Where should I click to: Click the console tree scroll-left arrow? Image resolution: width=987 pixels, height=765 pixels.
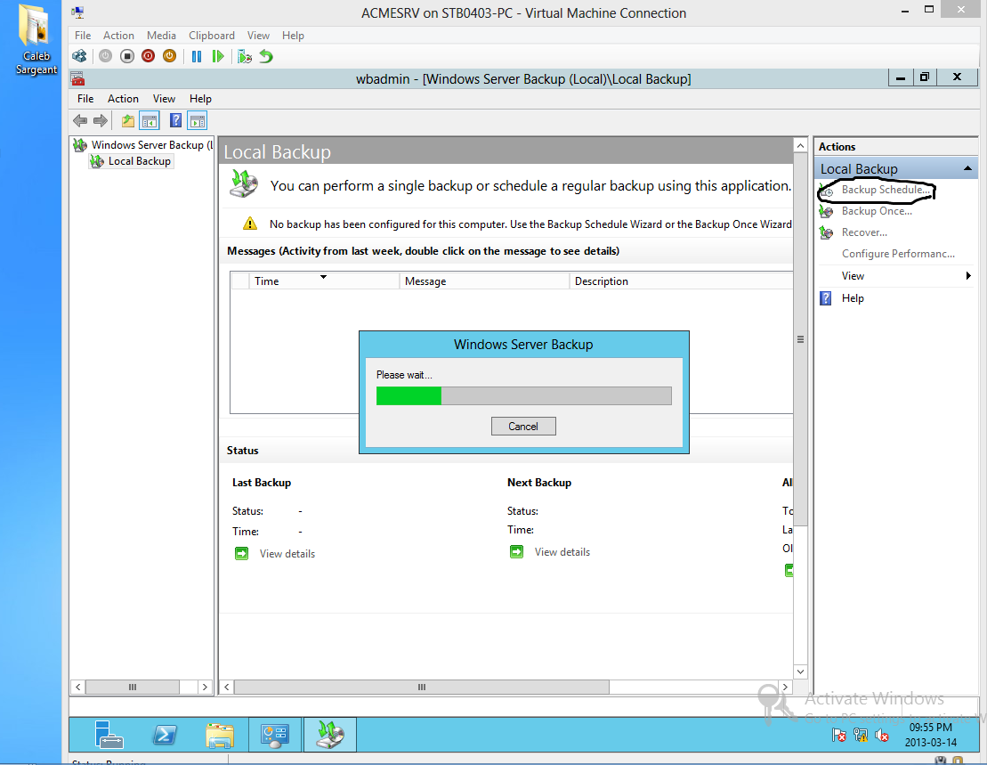click(x=78, y=687)
